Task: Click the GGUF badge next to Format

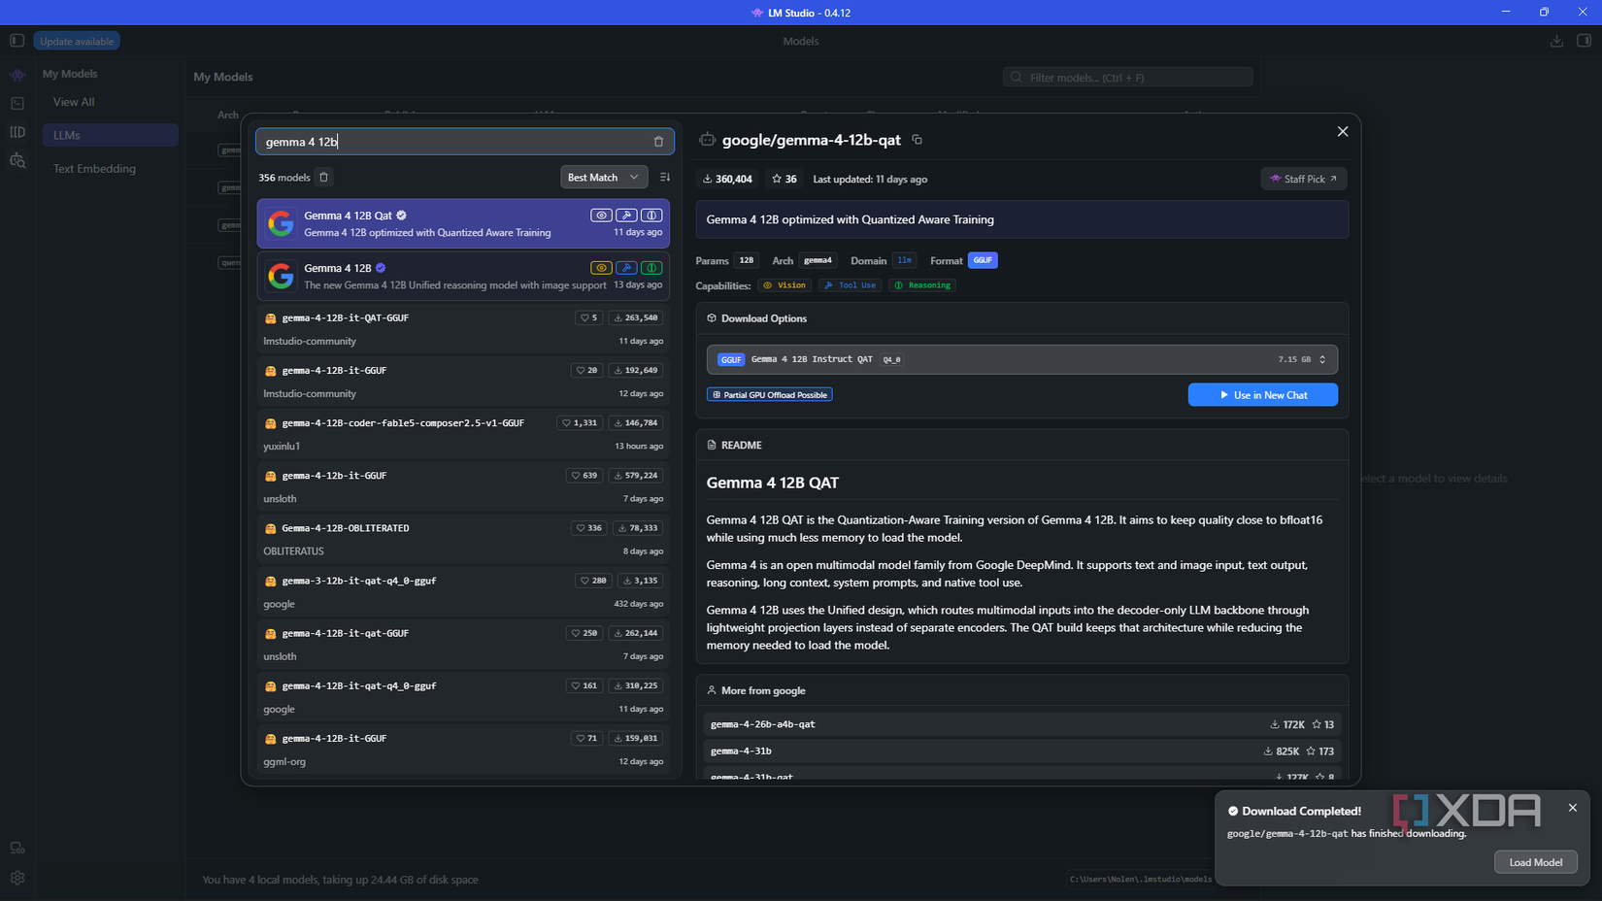Action: click(983, 260)
